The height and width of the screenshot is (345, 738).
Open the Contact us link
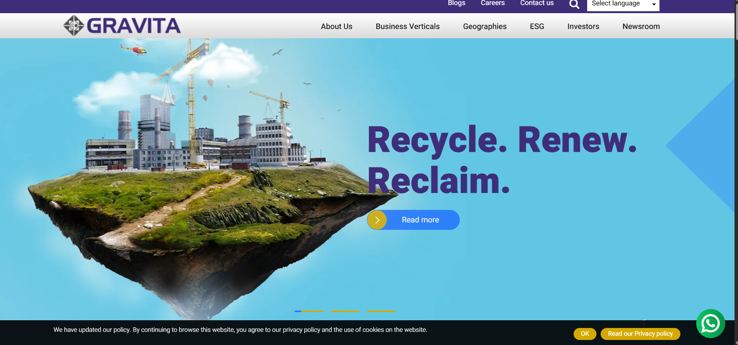(x=537, y=3)
